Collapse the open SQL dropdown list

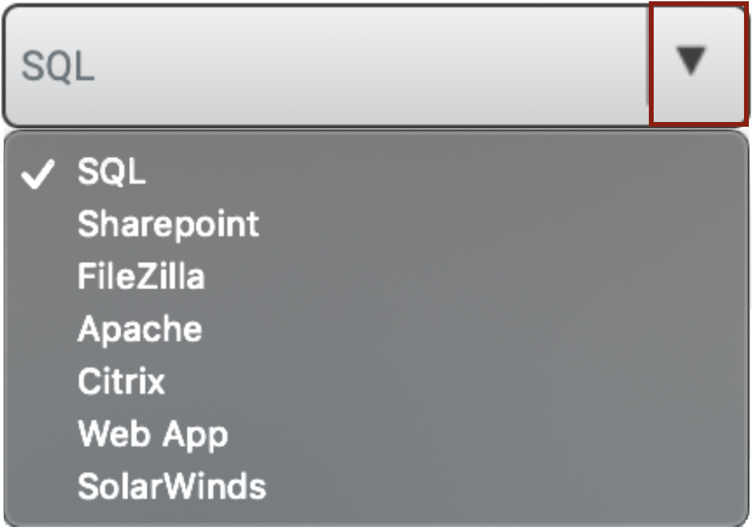click(691, 62)
